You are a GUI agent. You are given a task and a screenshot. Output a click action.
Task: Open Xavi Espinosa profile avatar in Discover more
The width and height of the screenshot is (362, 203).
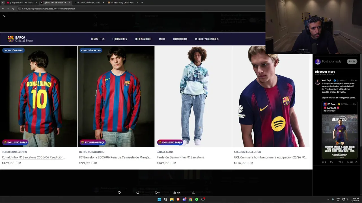pyautogui.click(x=318, y=82)
